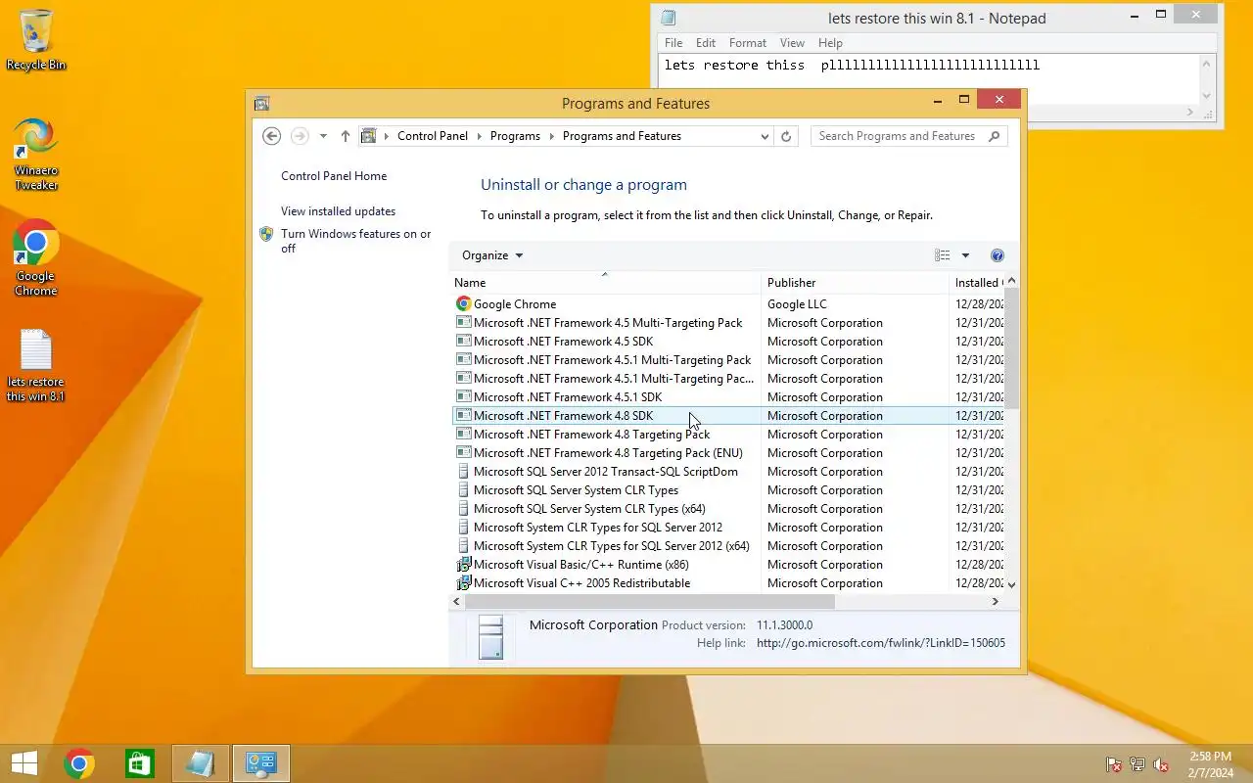This screenshot has height=783, width=1253.
Task: Click the muted volume tray icon
Action: [x=1161, y=764]
